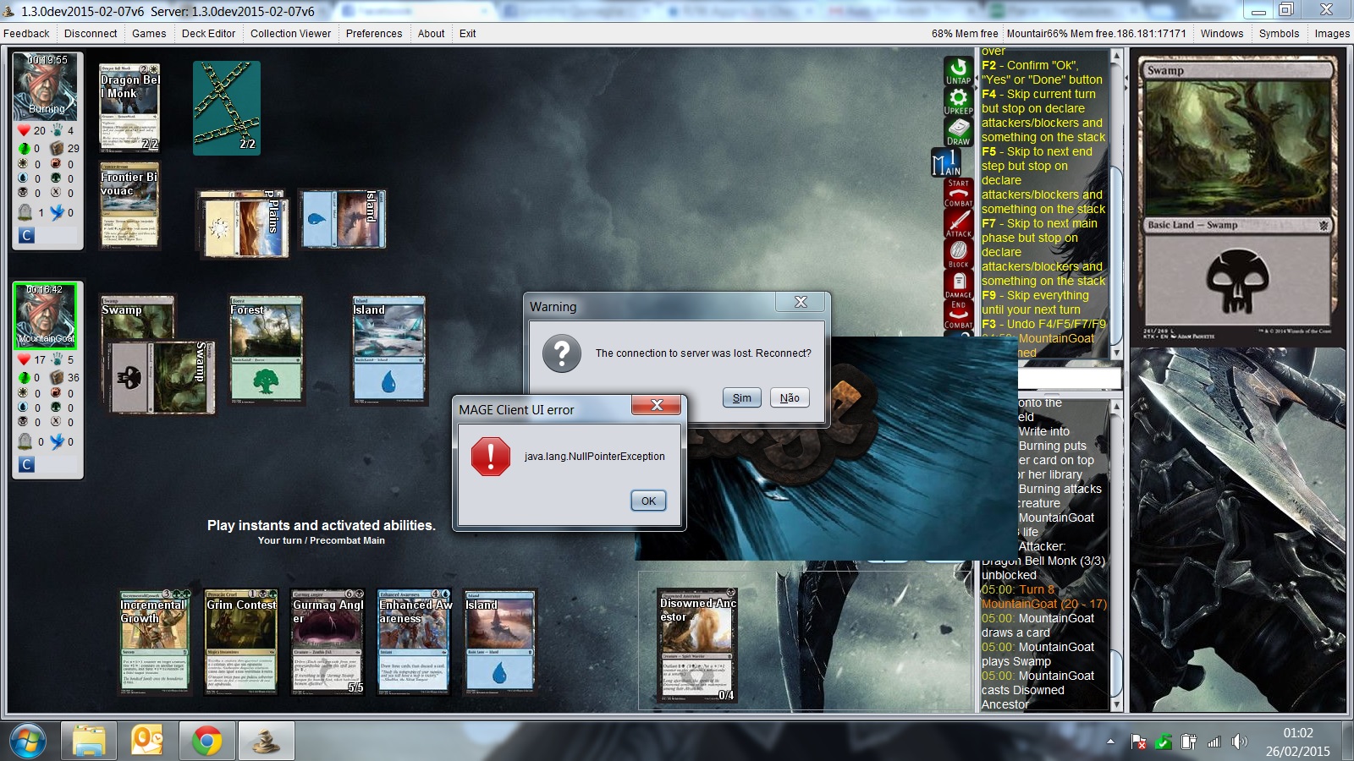1354x761 pixels.
Task: Click About in the menu bar
Action: click(x=431, y=34)
